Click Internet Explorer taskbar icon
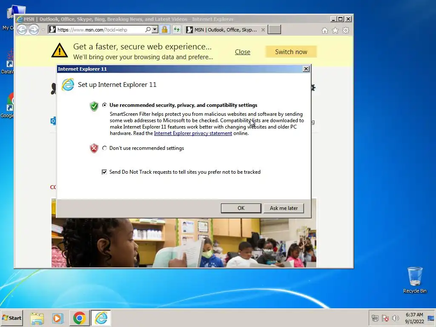 click(x=101, y=318)
